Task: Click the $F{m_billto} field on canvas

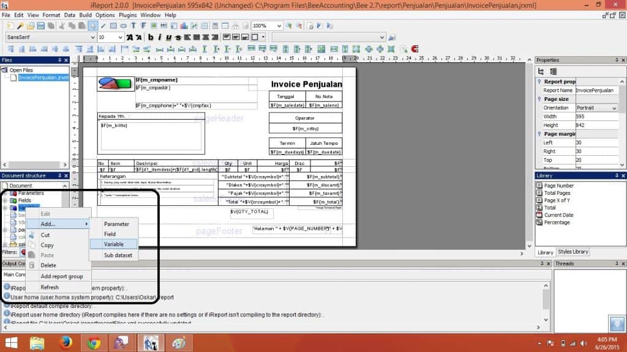Action: coord(151,136)
